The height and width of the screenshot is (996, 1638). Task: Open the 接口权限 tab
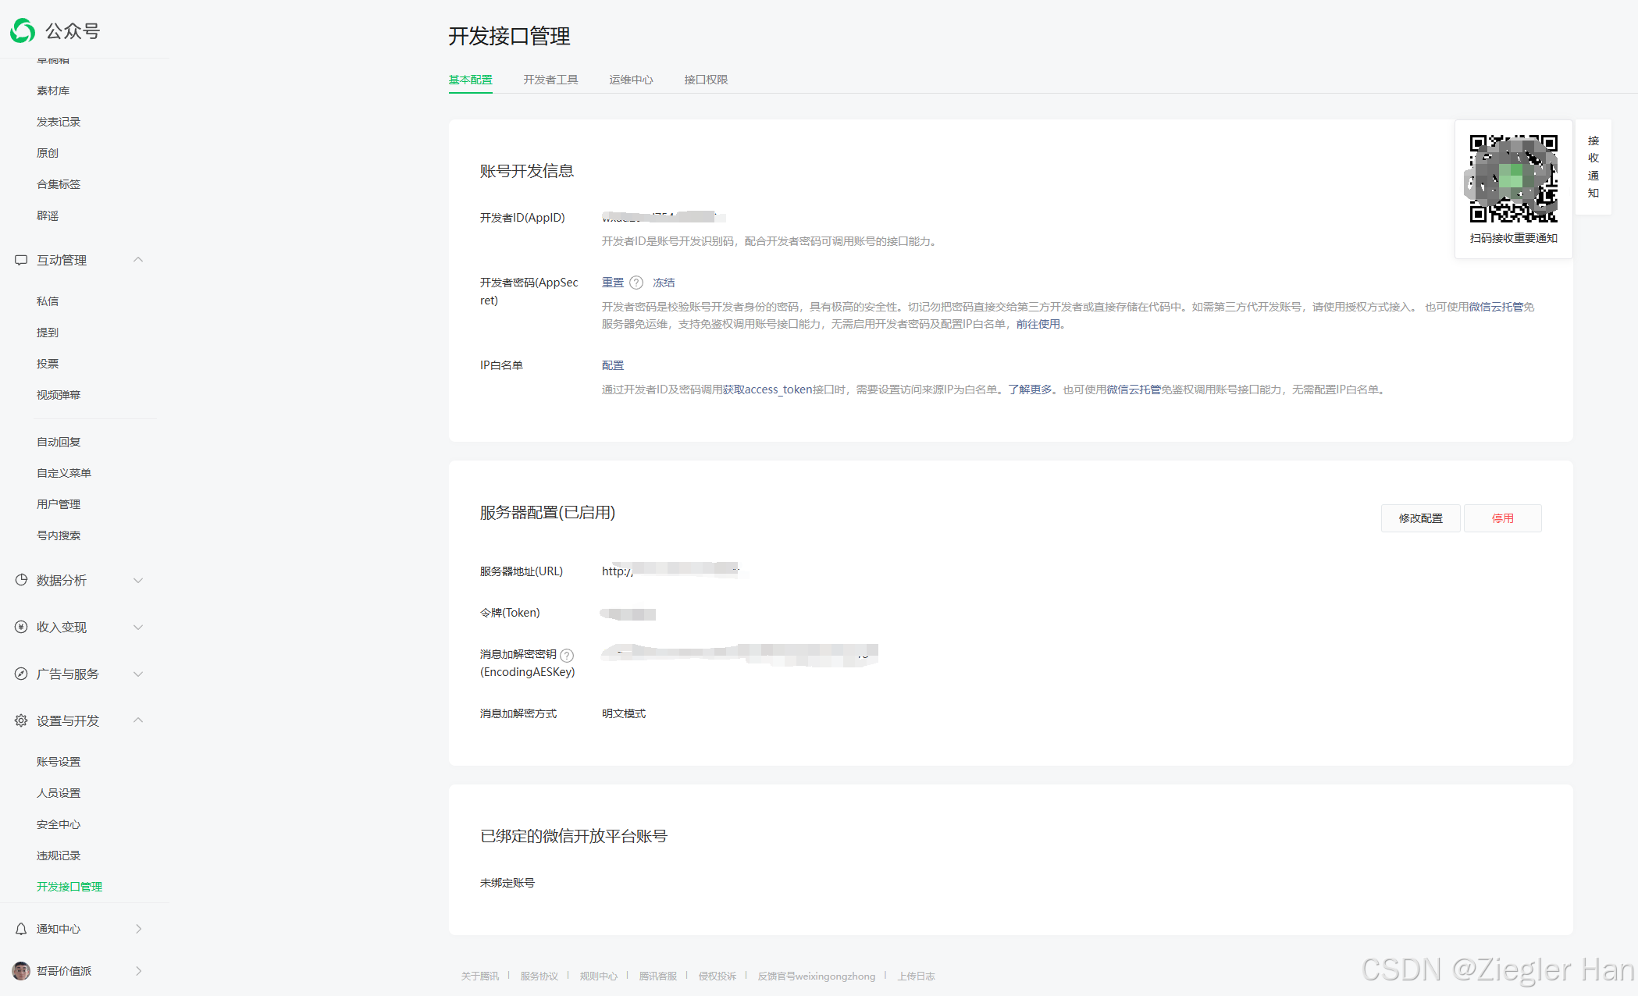pyautogui.click(x=706, y=80)
